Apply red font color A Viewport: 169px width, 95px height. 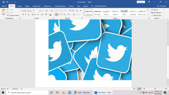(x=50, y=15)
